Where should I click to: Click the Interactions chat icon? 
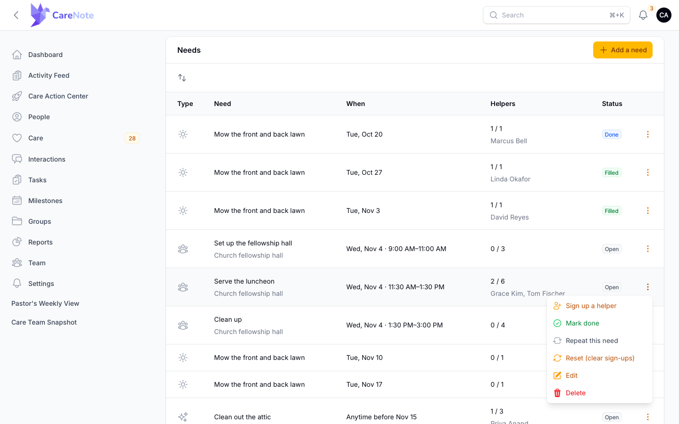(17, 159)
